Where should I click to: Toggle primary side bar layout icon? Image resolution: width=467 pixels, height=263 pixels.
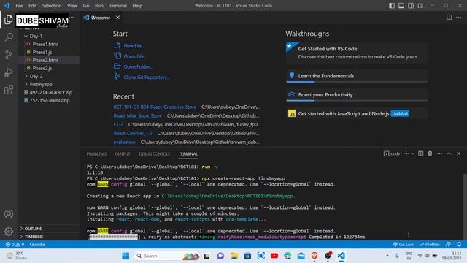click(392, 5)
